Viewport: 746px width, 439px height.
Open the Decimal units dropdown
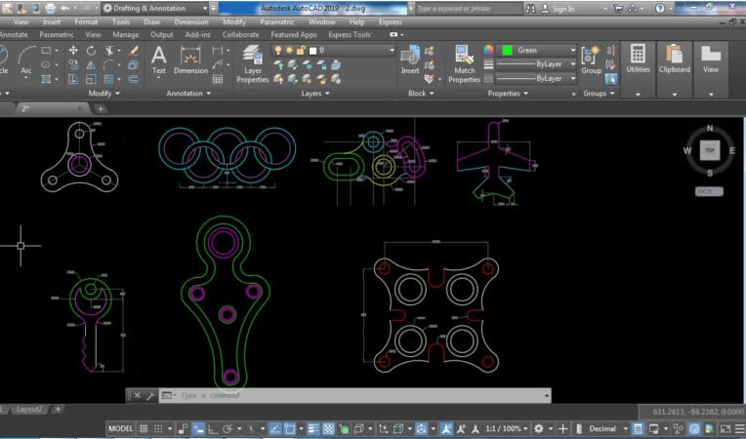coord(607,428)
